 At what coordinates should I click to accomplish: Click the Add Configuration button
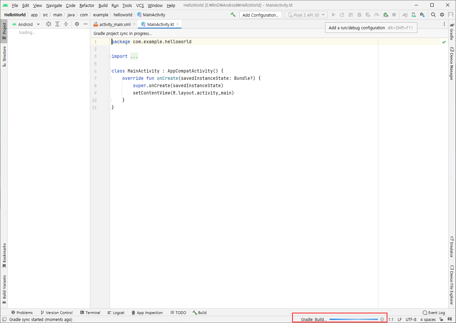click(x=261, y=15)
